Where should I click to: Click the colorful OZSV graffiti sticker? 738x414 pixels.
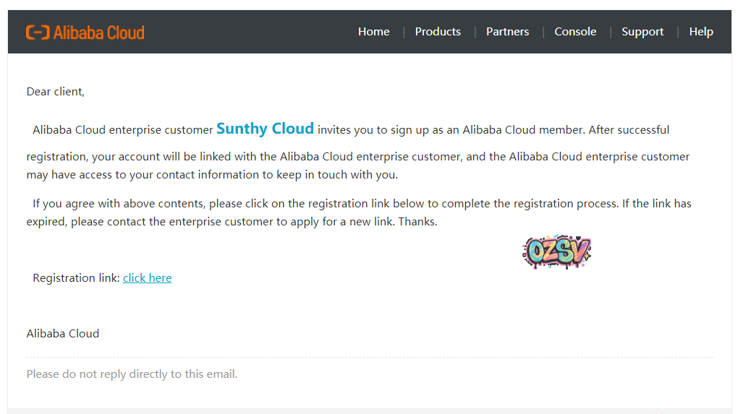click(x=556, y=251)
